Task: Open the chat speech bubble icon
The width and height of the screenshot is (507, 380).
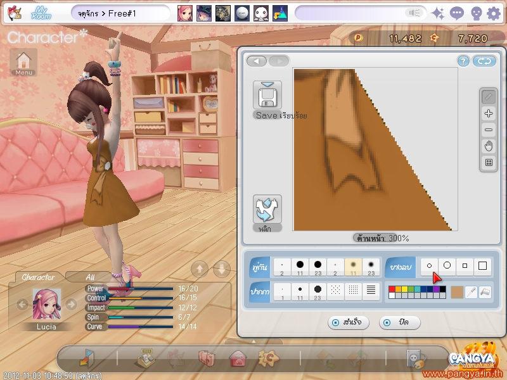Action: 457,13
